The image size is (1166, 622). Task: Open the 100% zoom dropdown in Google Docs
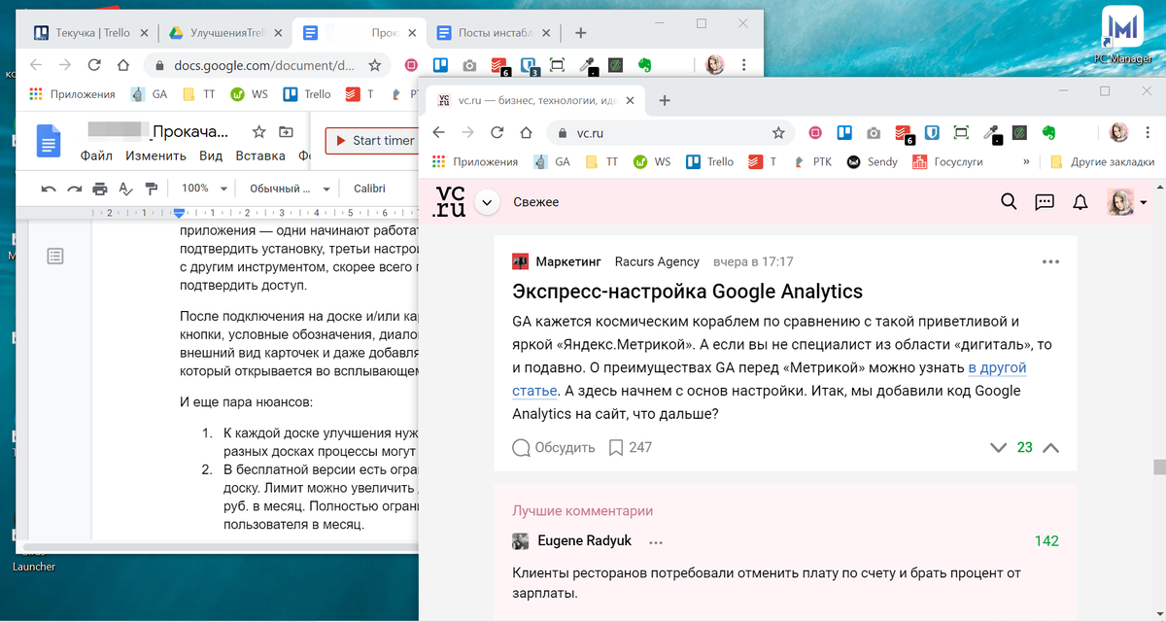[x=204, y=189]
